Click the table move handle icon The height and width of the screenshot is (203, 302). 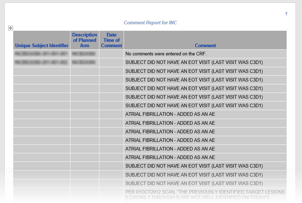11,28
